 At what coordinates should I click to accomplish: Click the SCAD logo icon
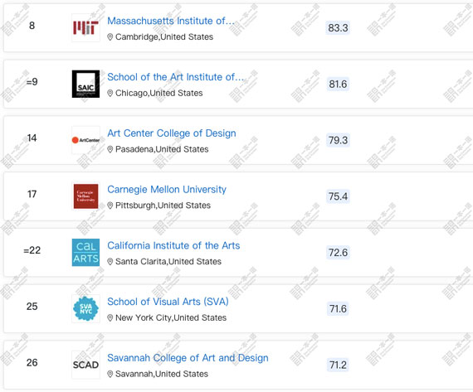[85, 365]
